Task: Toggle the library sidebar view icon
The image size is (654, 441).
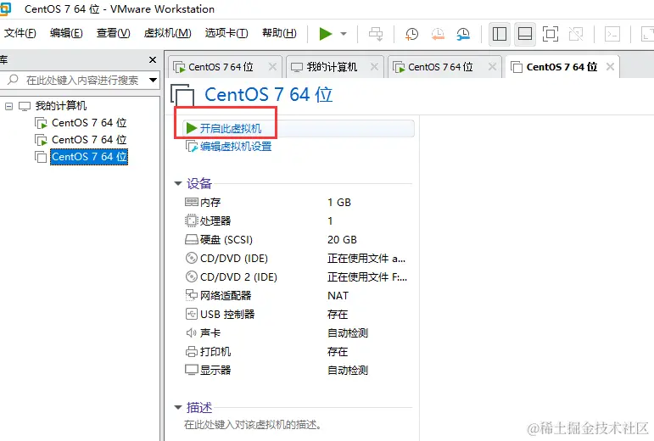Action: click(500, 34)
